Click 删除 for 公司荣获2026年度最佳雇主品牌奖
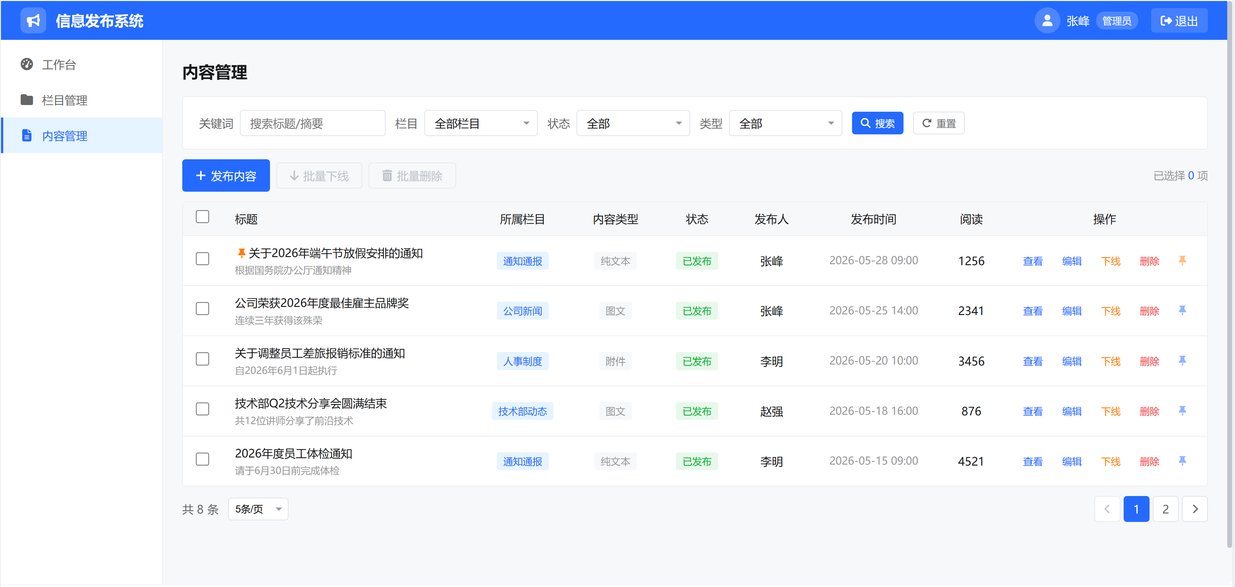 [x=1149, y=311]
